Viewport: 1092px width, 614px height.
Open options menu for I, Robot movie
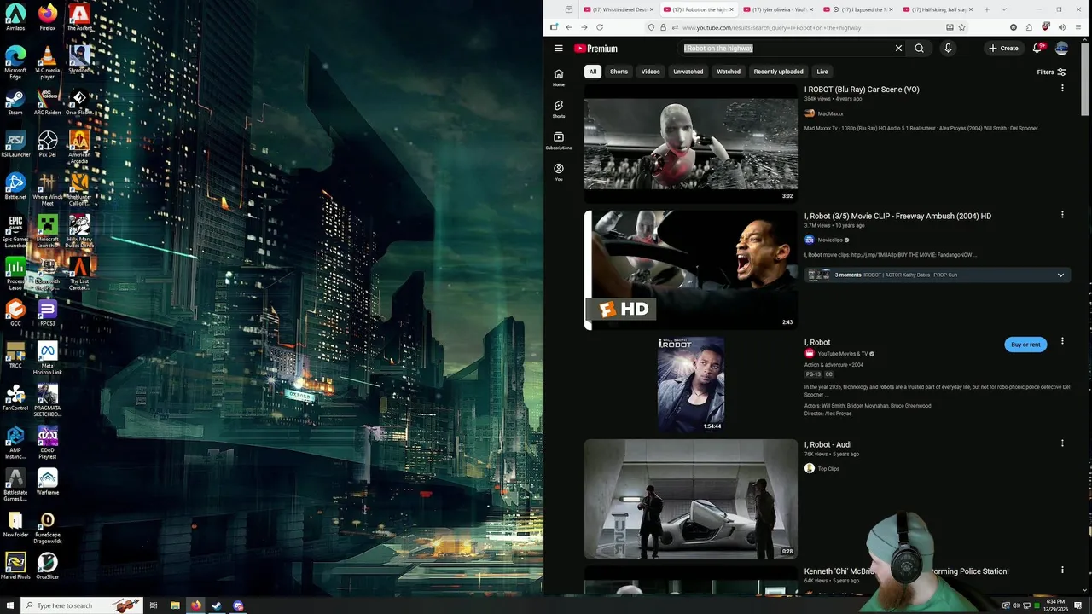(x=1062, y=341)
